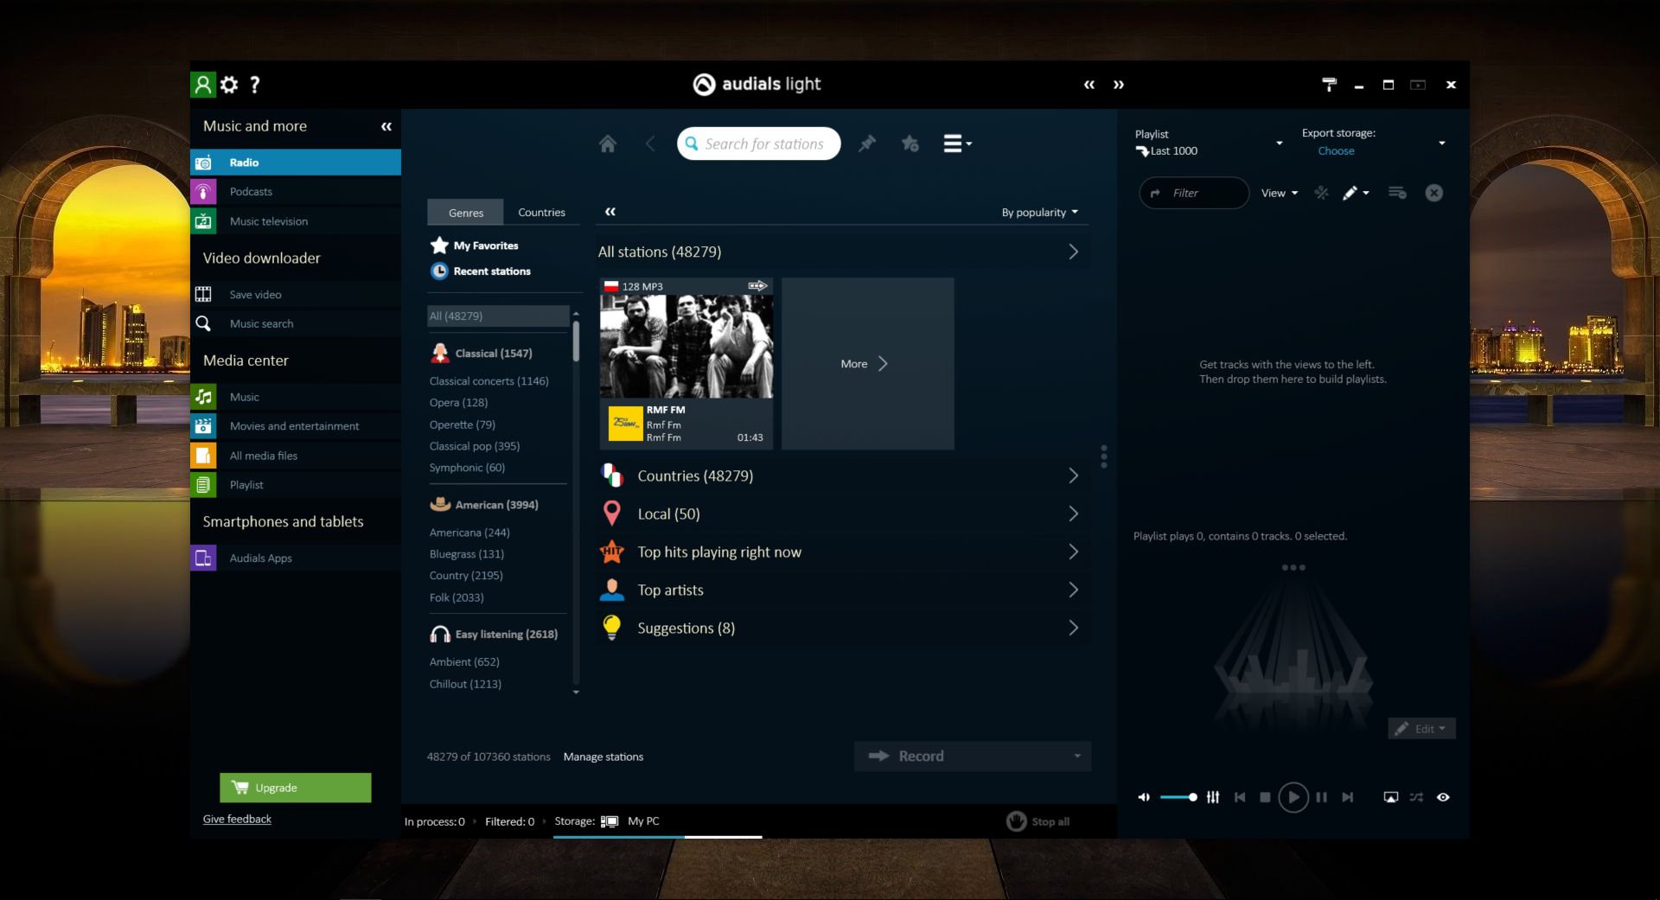The width and height of the screenshot is (1660, 900).
Task: Click inside the Search for stations field
Action: pos(761,144)
